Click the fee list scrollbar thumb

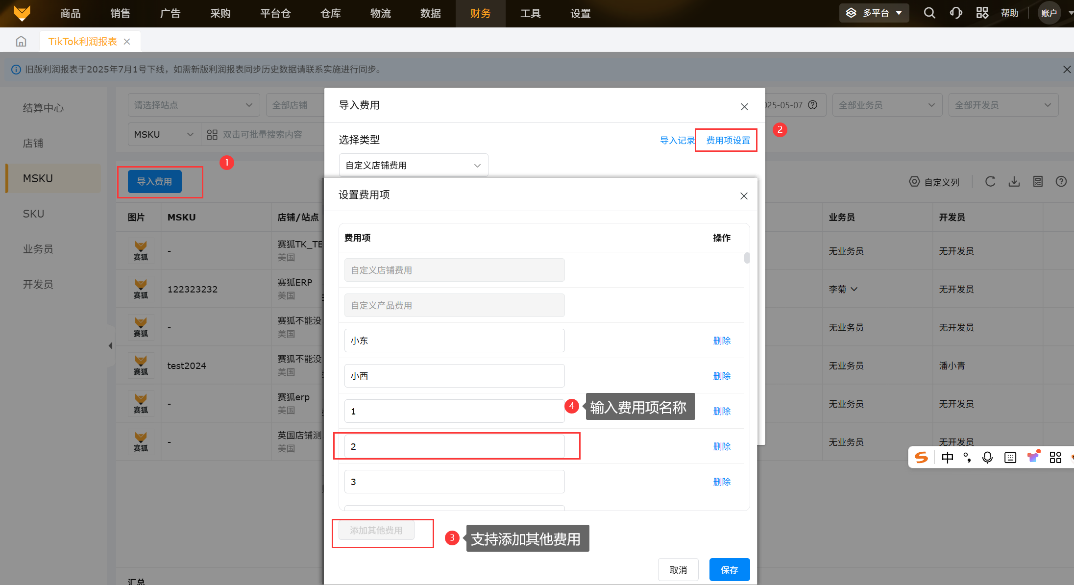(747, 258)
